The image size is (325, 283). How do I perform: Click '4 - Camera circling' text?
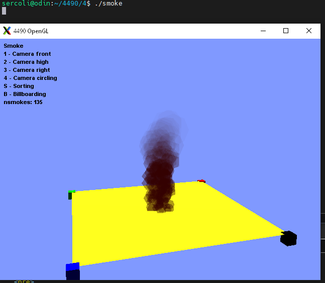[x=30, y=78]
